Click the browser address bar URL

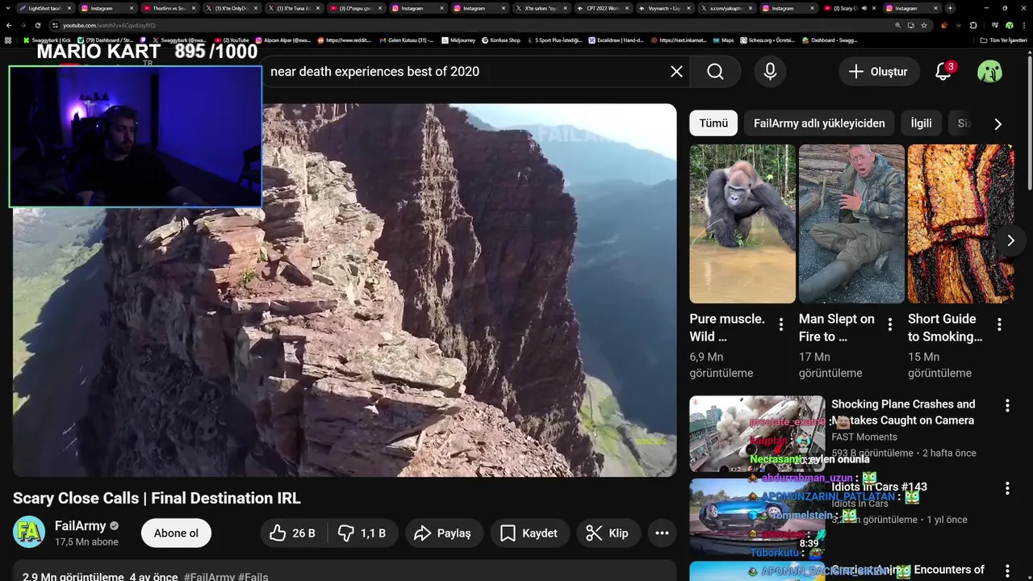(x=109, y=26)
